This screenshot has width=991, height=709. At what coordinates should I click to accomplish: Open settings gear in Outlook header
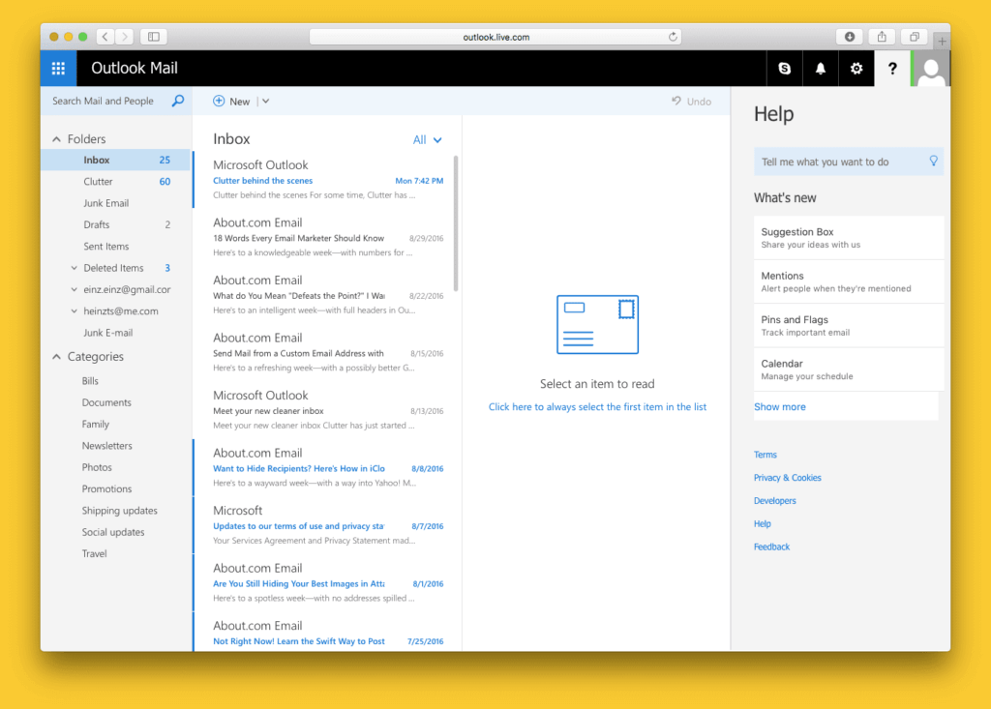point(856,69)
